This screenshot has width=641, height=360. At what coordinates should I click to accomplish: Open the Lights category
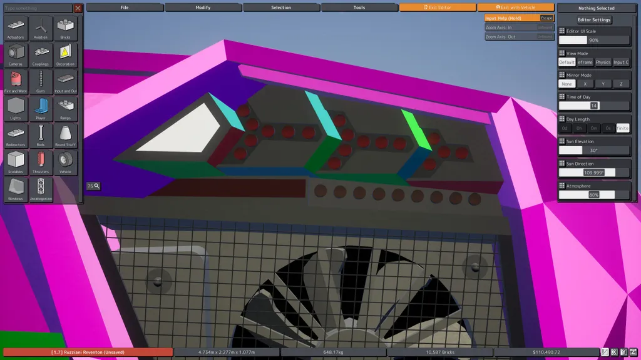pos(16,109)
